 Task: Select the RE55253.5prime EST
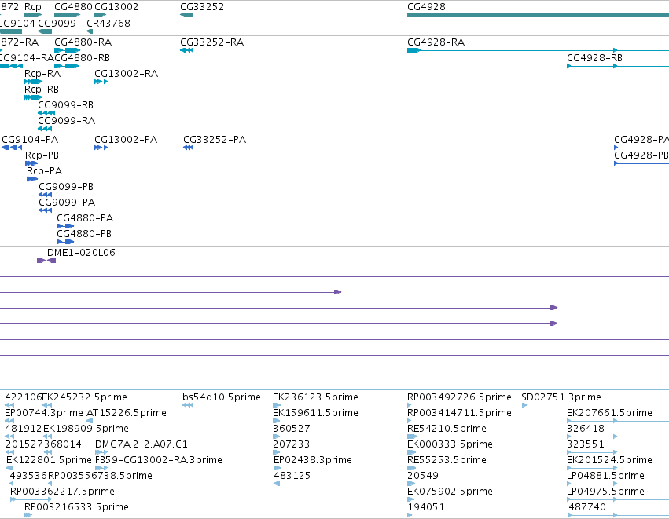pyautogui.click(x=447, y=460)
